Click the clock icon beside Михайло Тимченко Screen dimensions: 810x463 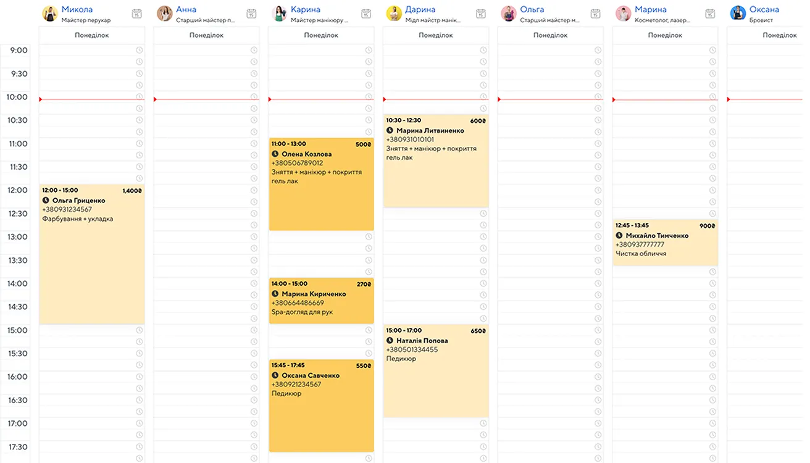[619, 236]
